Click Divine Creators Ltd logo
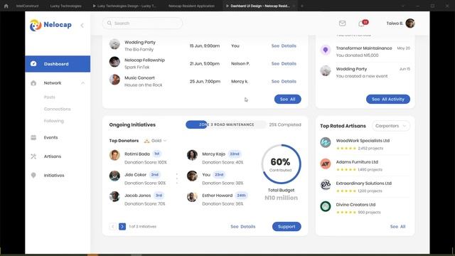This screenshot has width=455, height=256. 326,206
